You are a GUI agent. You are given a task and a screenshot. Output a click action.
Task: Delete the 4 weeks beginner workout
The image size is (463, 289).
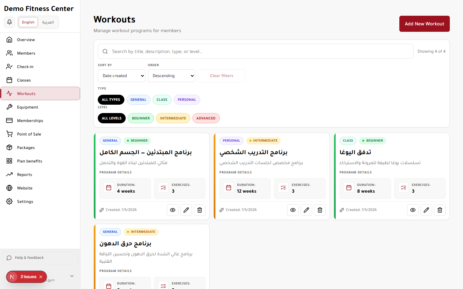200,210
